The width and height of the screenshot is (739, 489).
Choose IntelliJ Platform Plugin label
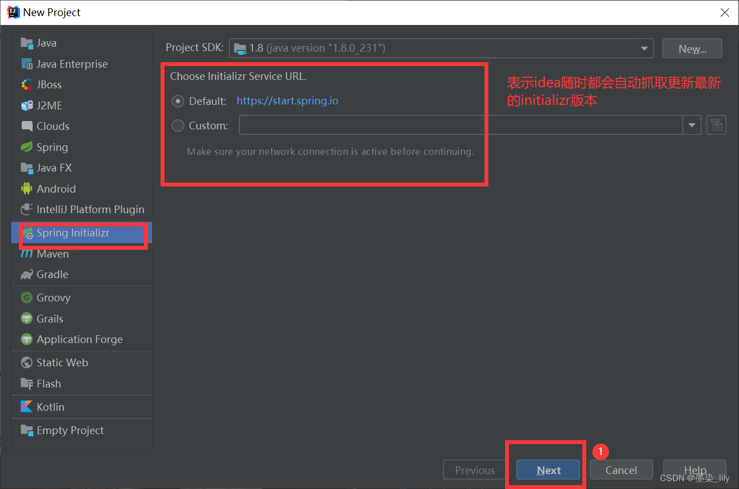(x=91, y=210)
